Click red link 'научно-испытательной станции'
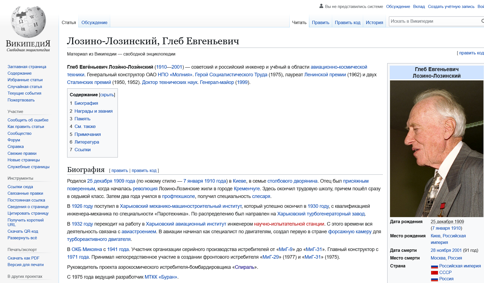 tap(289, 224)
